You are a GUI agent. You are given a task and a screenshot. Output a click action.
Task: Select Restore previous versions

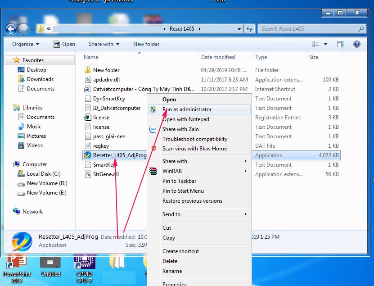coord(199,201)
